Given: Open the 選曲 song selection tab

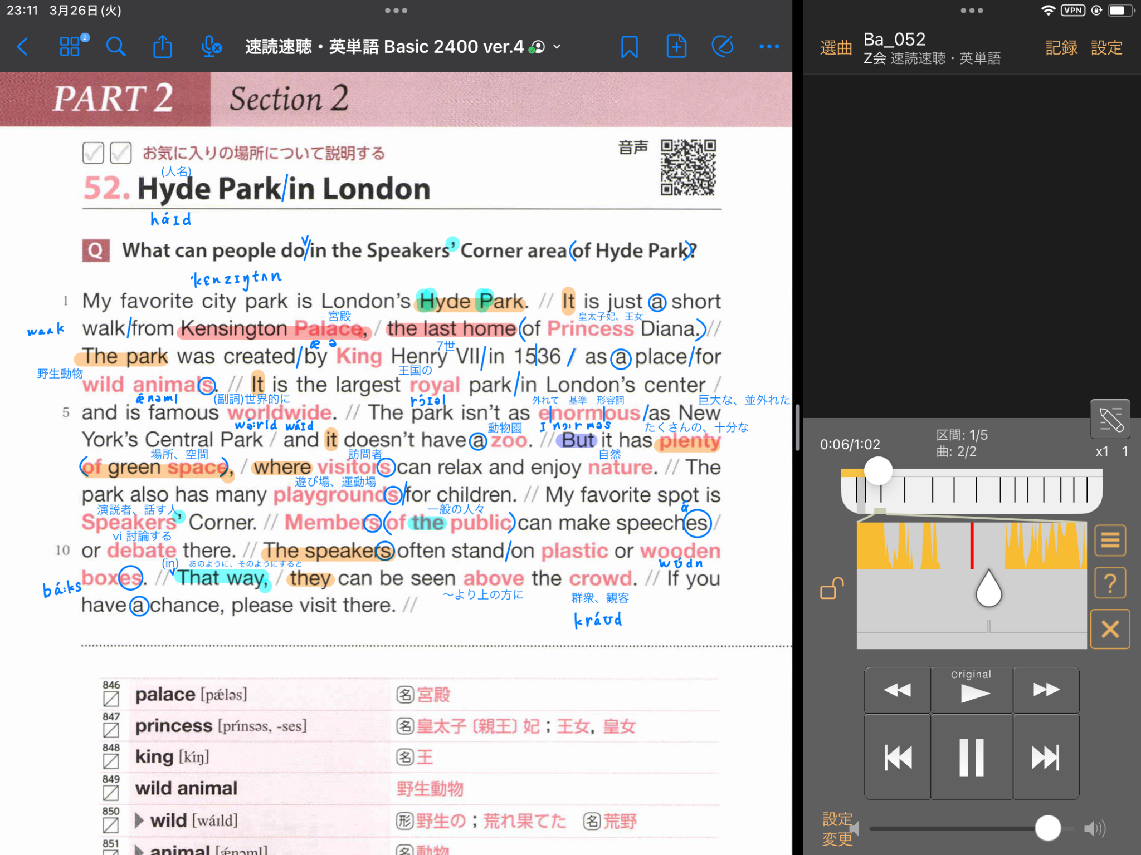Looking at the screenshot, I should [836, 48].
